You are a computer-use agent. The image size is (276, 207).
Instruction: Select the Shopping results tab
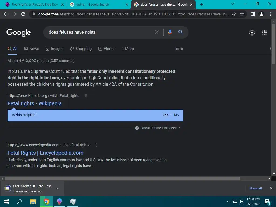tap(81, 49)
